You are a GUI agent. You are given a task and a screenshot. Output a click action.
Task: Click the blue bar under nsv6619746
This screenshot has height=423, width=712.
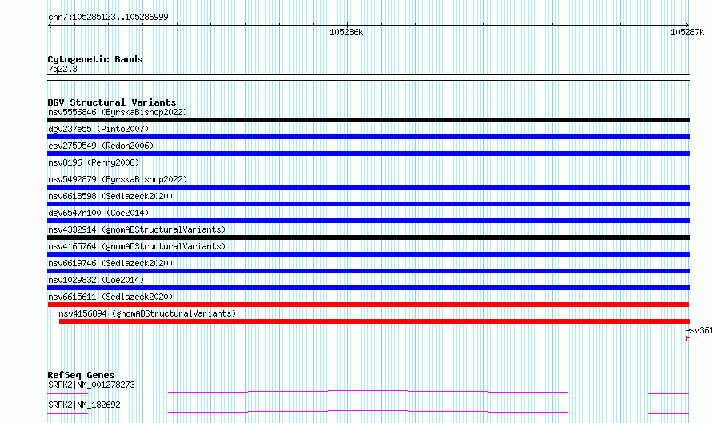click(x=368, y=271)
